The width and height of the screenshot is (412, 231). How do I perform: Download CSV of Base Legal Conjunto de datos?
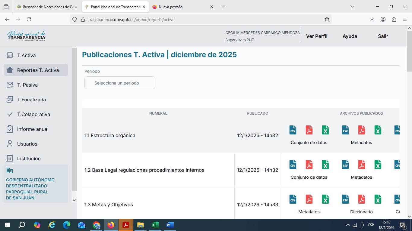click(293, 165)
